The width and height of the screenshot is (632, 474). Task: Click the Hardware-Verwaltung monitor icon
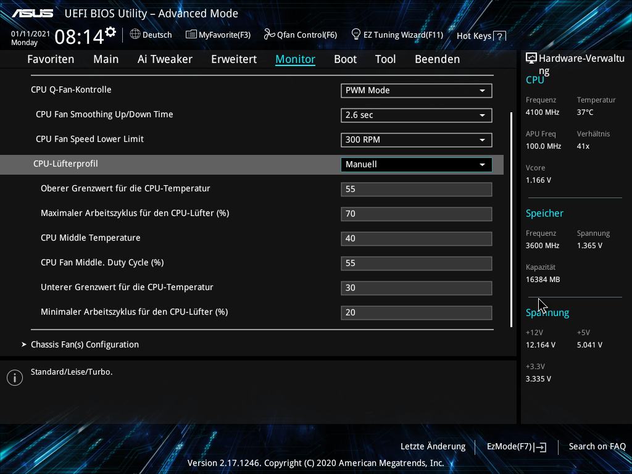[x=531, y=59]
